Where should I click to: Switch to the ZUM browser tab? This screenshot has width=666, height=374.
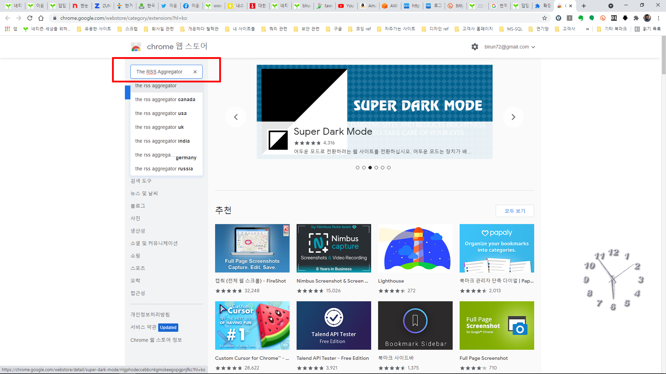[x=103, y=6]
